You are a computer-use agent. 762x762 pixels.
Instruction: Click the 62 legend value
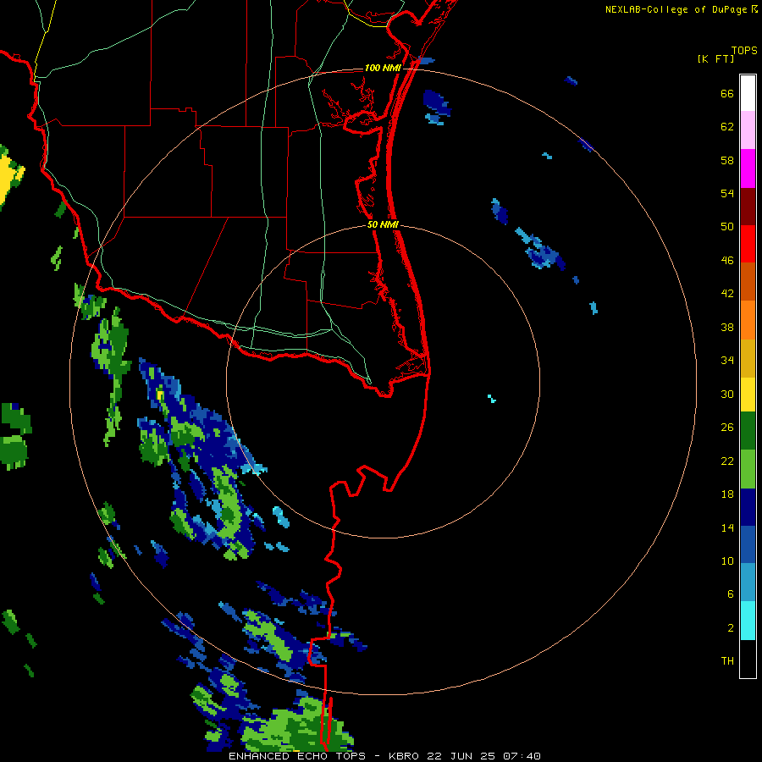tap(727, 127)
